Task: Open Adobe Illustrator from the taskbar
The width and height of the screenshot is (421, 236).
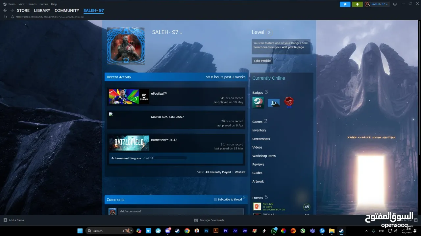Action: tap(216, 231)
